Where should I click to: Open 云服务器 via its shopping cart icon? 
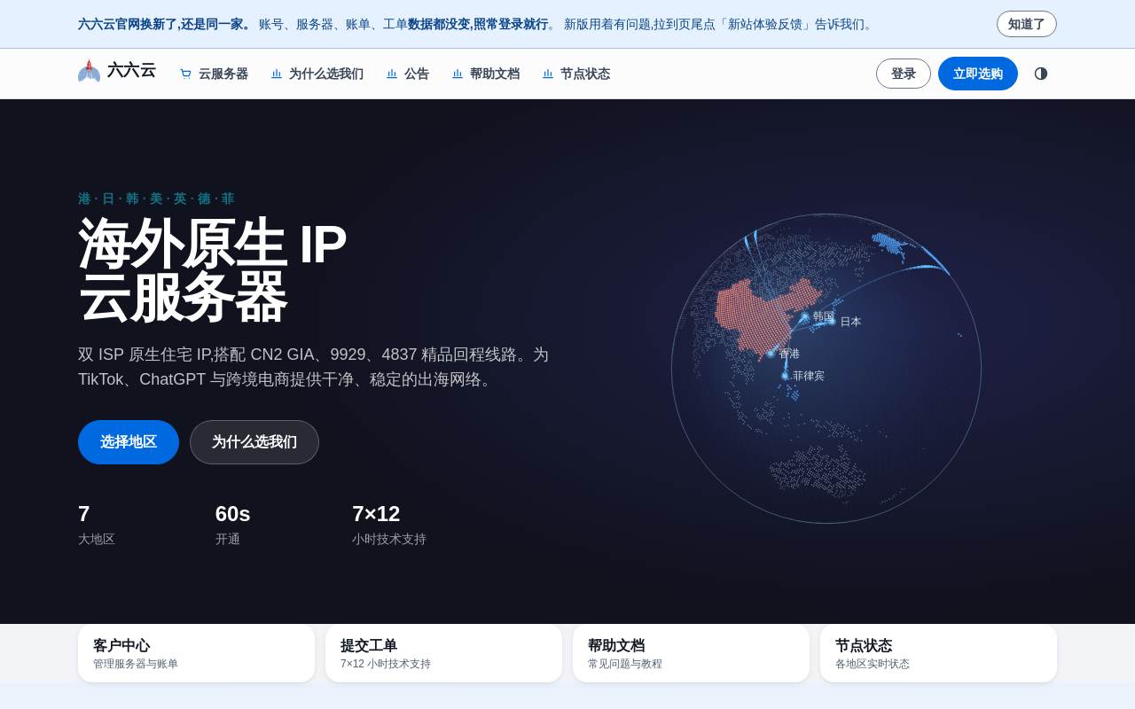tap(186, 74)
